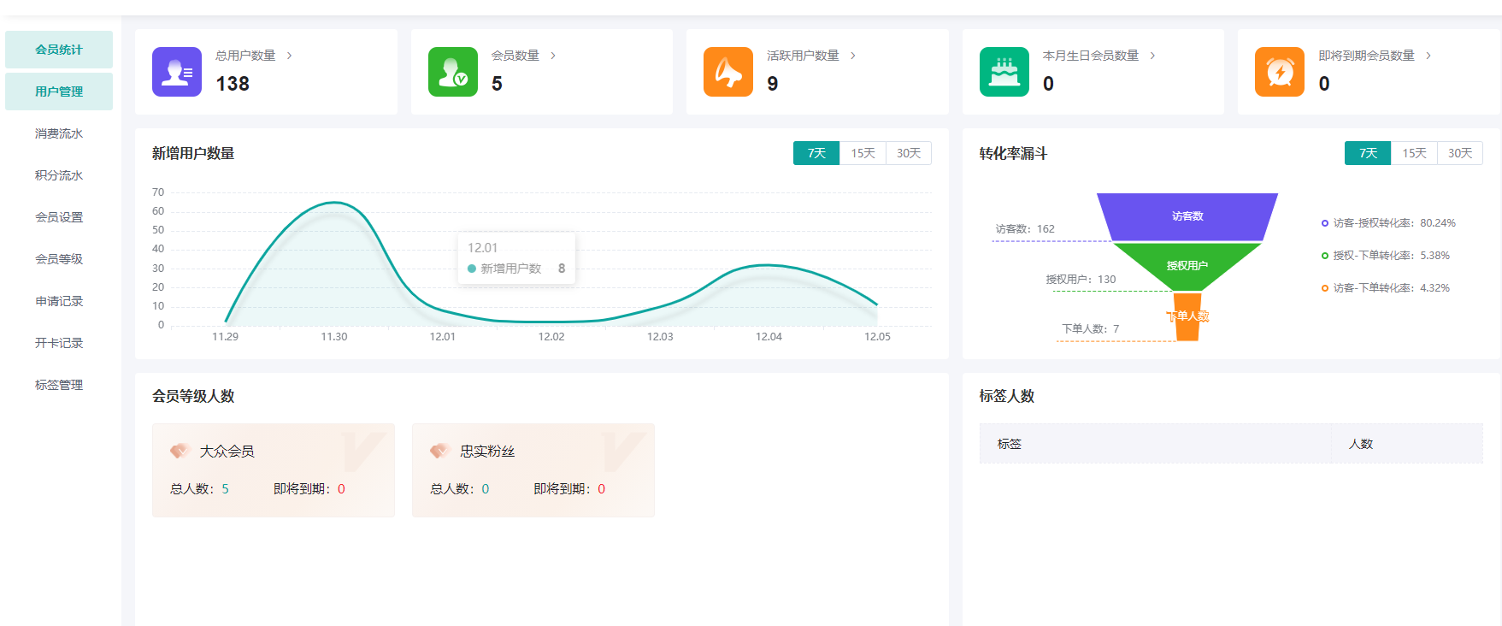The height and width of the screenshot is (626, 1502).
Task: Select 7天 in 转化率漏斗 panel
Action: pyautogui.click(x=1368, y=153)
